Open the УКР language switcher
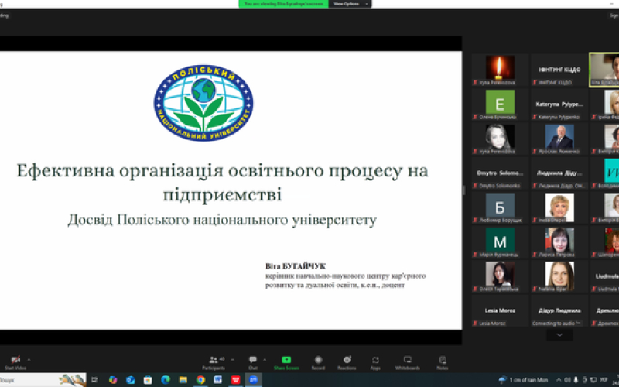619x387 pixels. pyautogui.click(x=604, y=380)
